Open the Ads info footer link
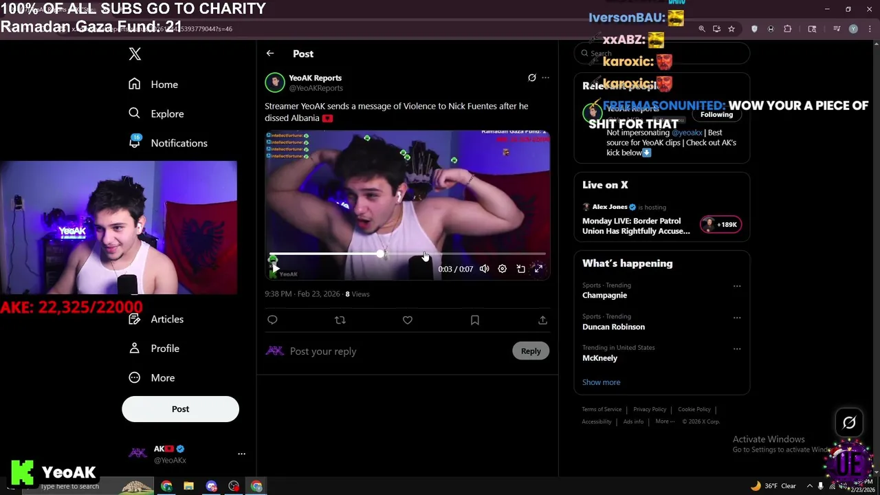This screenshot has width=880, height=495. pyautogui.click(x=633, y=421)
